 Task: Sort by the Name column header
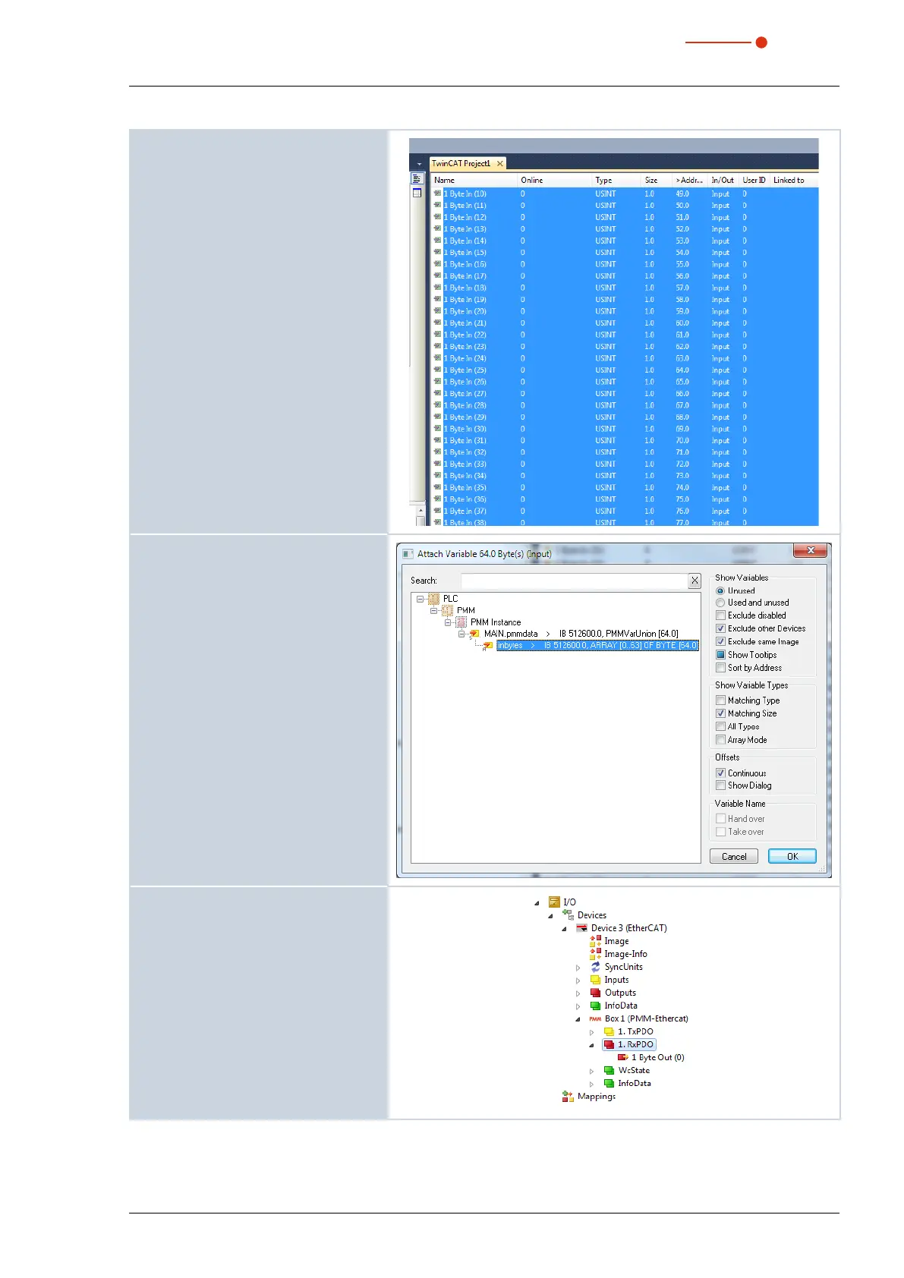[474, 180]
